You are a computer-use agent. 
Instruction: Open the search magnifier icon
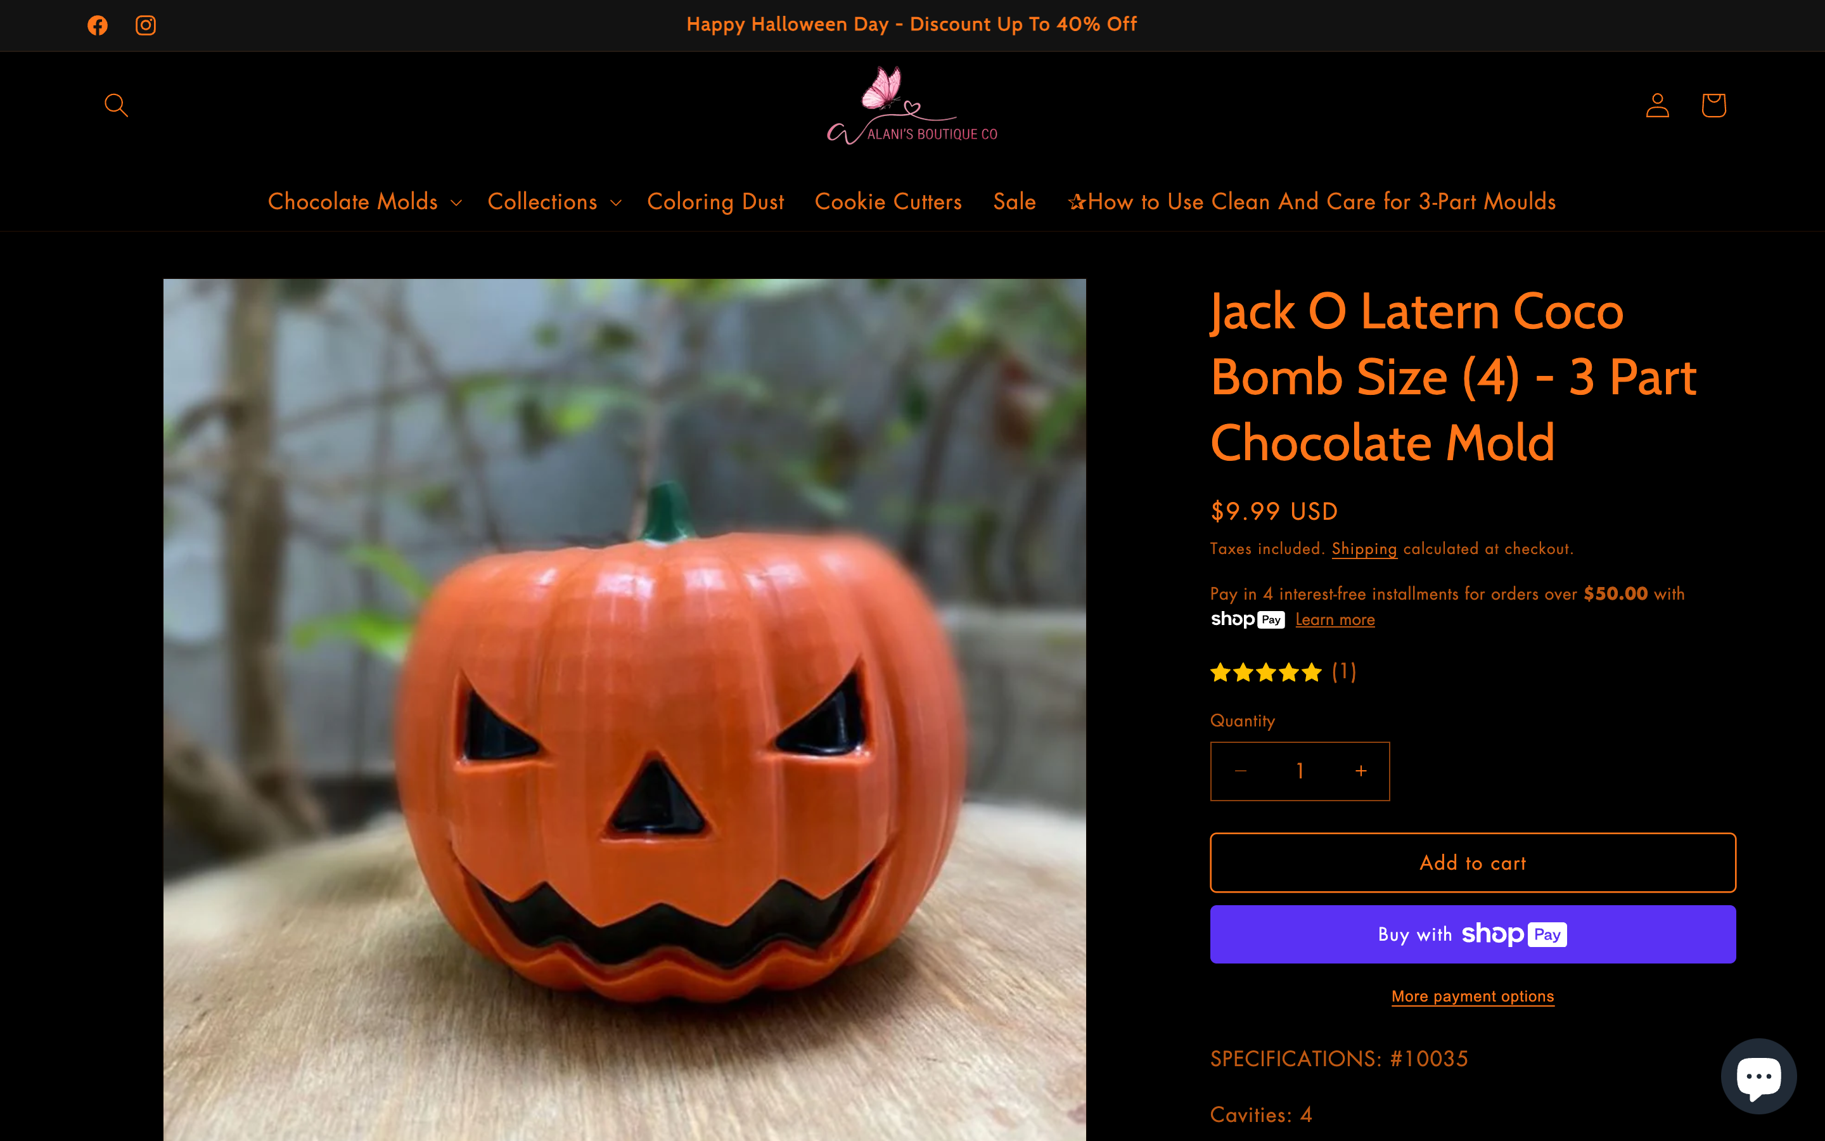(x=116, y=105)
